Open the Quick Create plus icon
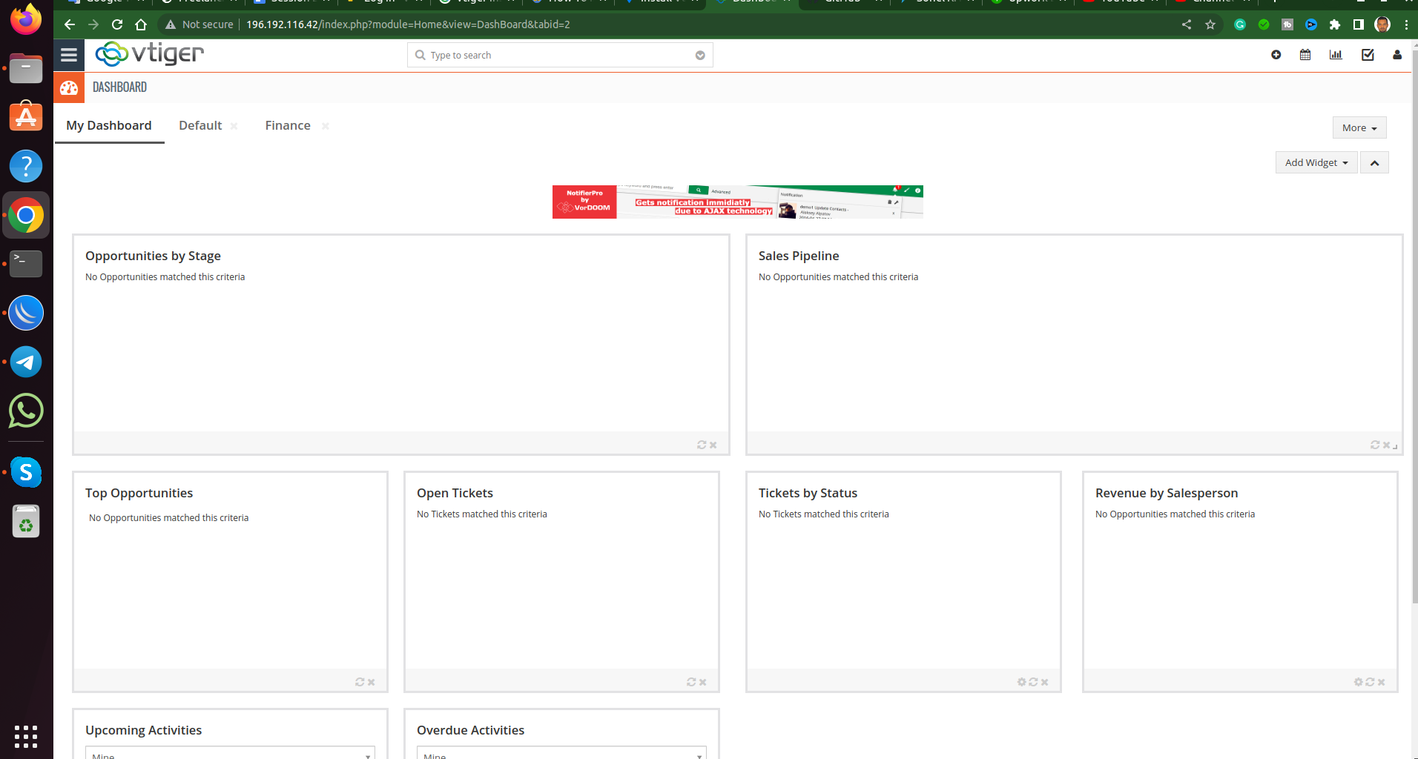1418x759 pixels. pyautogui.click(x=1276, y=55)
